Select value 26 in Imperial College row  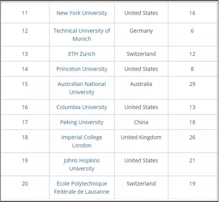(192, 137)
